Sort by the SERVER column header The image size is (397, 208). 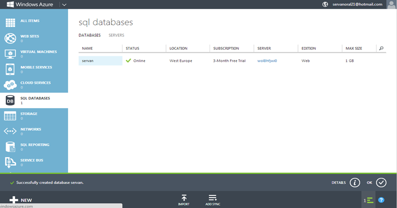click(x=264, y=48)
